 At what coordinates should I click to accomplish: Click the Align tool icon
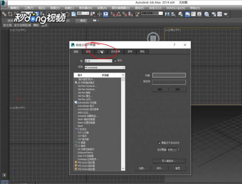pos(173,14)
